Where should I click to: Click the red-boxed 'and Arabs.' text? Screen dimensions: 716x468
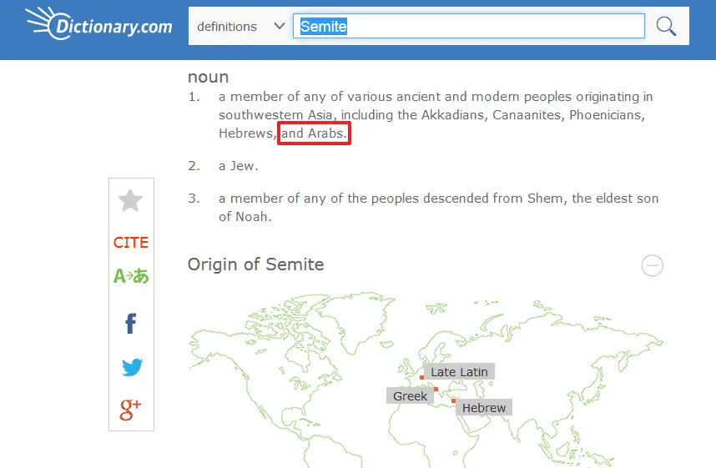[x=314, y=133]
